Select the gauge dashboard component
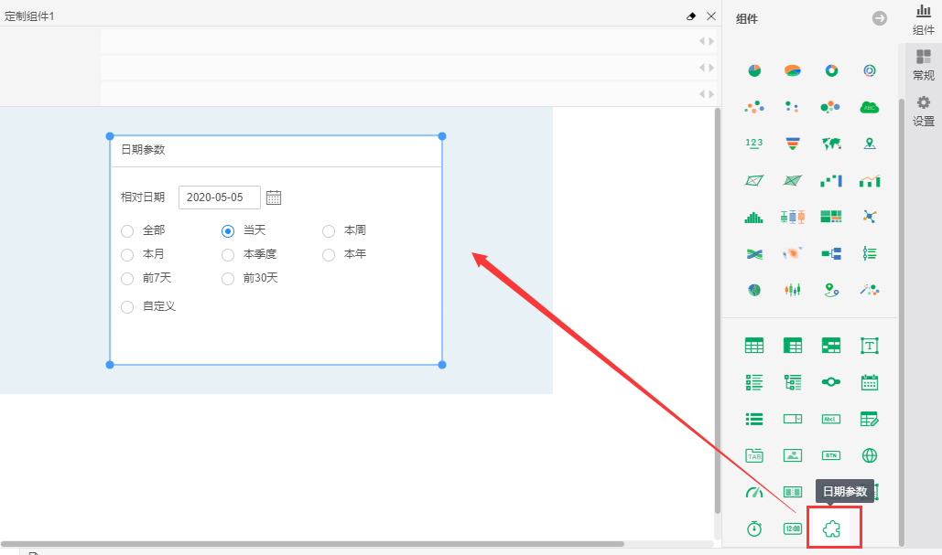This screenshot has height=555, width=942. point(754,492)
